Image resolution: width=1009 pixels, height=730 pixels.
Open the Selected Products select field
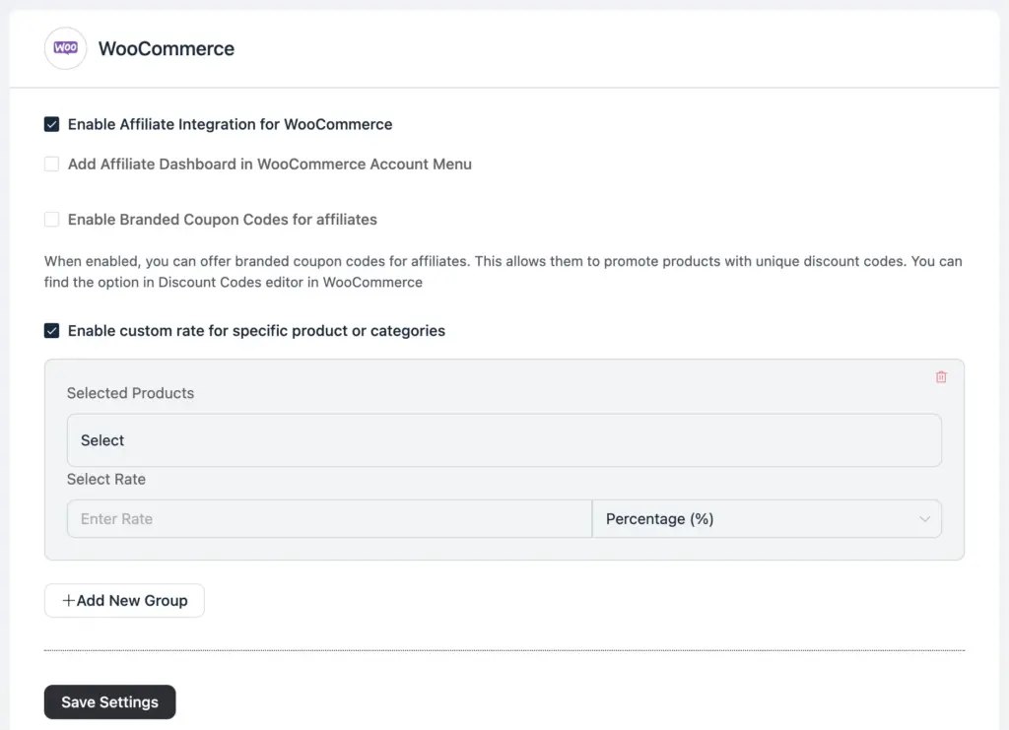coord(504,440)
